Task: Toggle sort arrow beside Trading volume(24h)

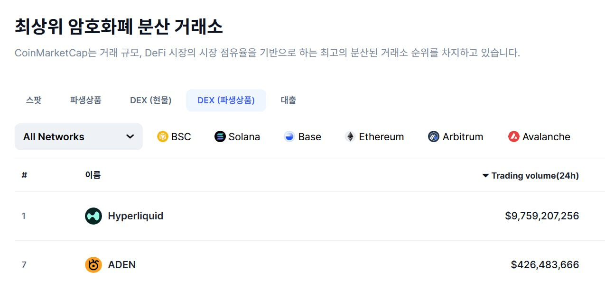Action: [x=485, y=176]
